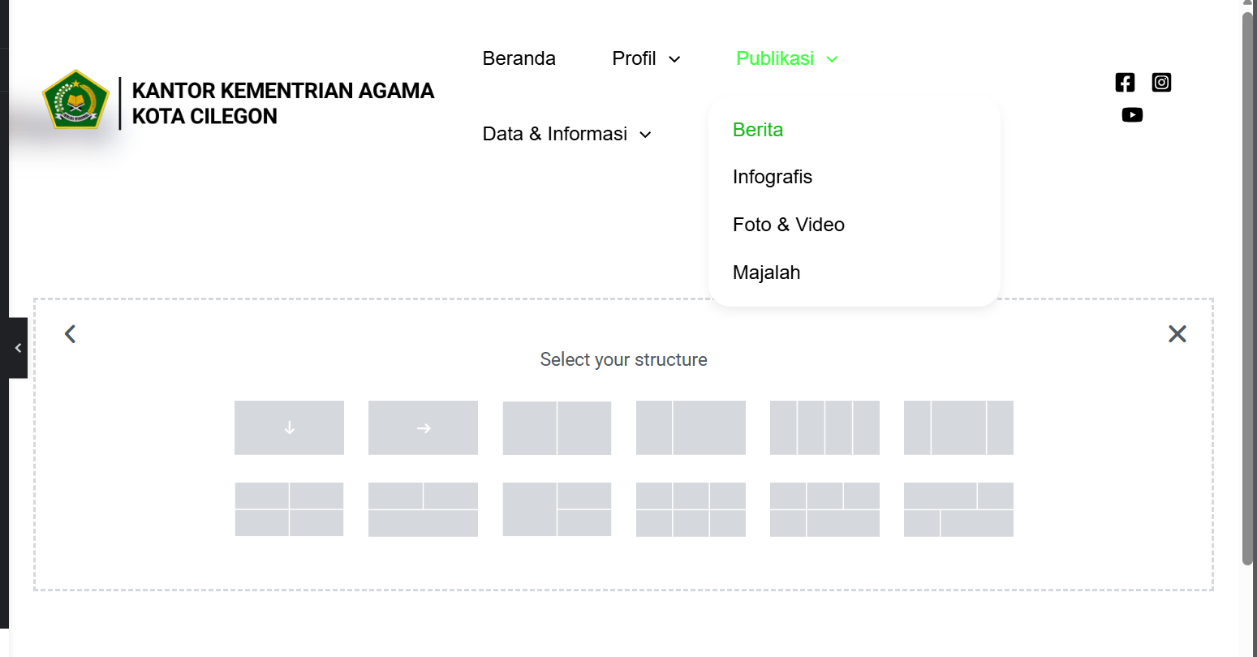Open the Instagram social icon

point(1161,82)
